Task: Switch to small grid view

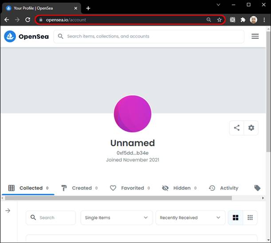Action: [x=250, y=217]
